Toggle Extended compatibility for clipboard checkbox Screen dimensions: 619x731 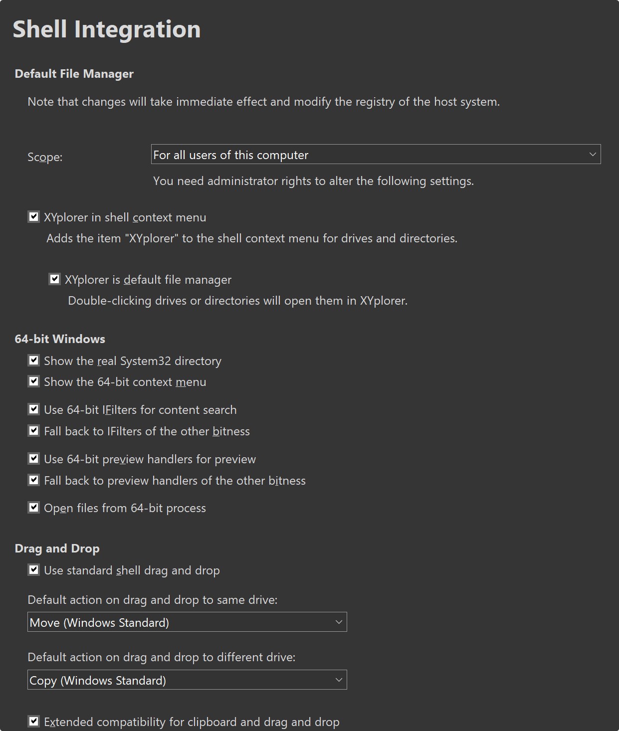click(34, 722)
